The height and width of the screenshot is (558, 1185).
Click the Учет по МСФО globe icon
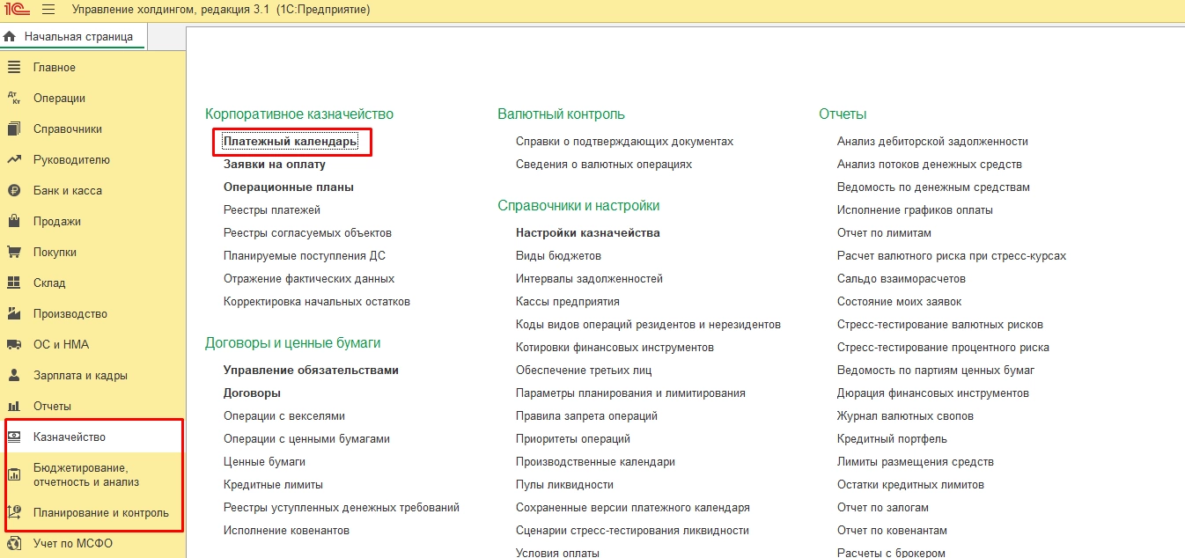tap(14, 544)
